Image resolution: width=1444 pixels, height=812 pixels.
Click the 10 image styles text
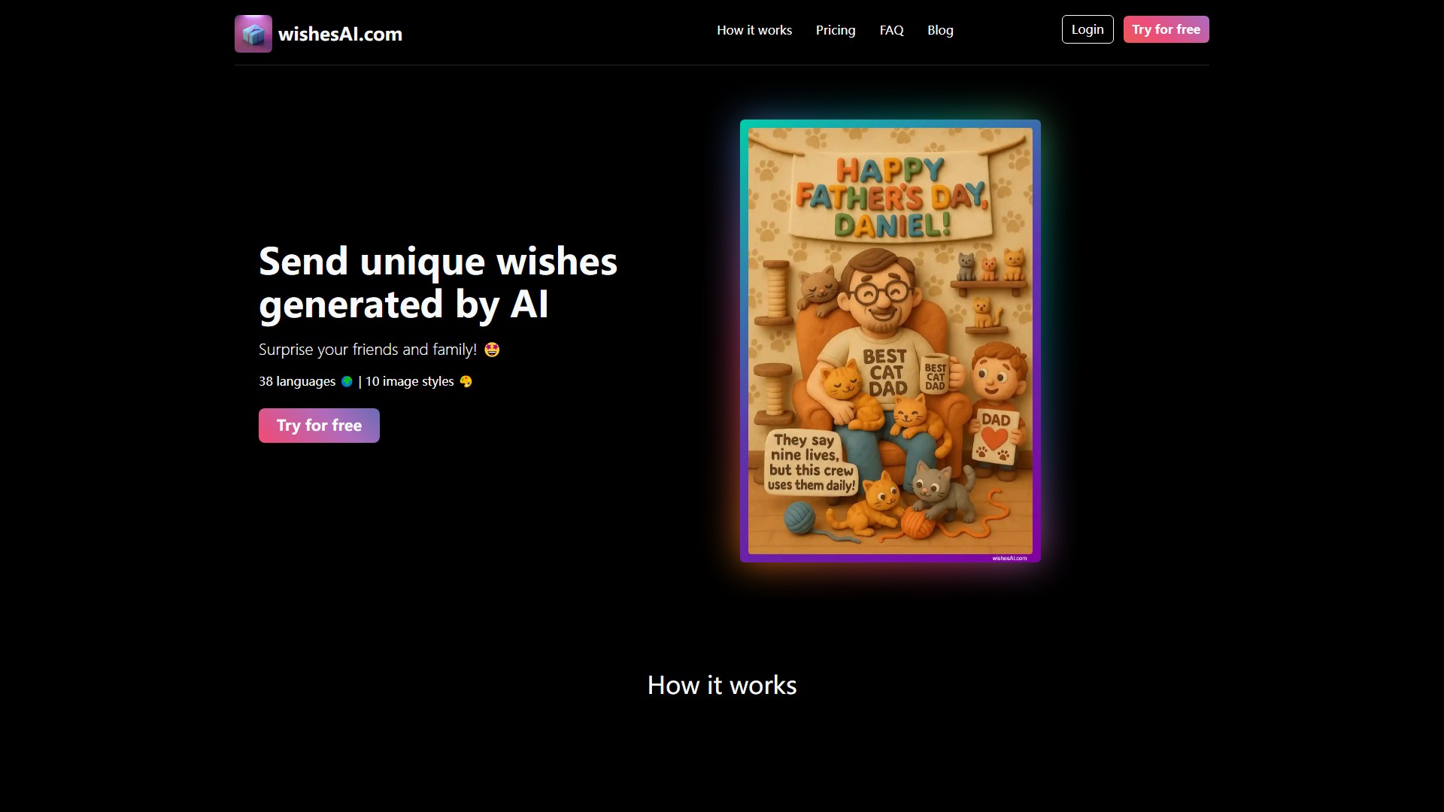[x=409, y=382]
